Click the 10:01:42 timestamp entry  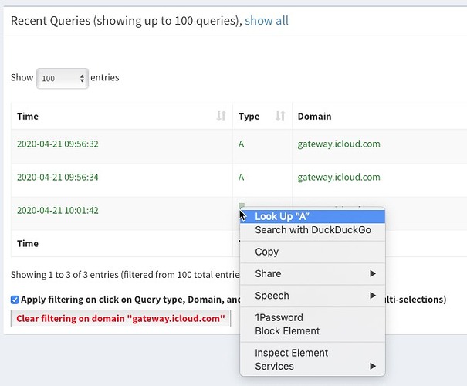pyautogui.click(x=57, y=211)
